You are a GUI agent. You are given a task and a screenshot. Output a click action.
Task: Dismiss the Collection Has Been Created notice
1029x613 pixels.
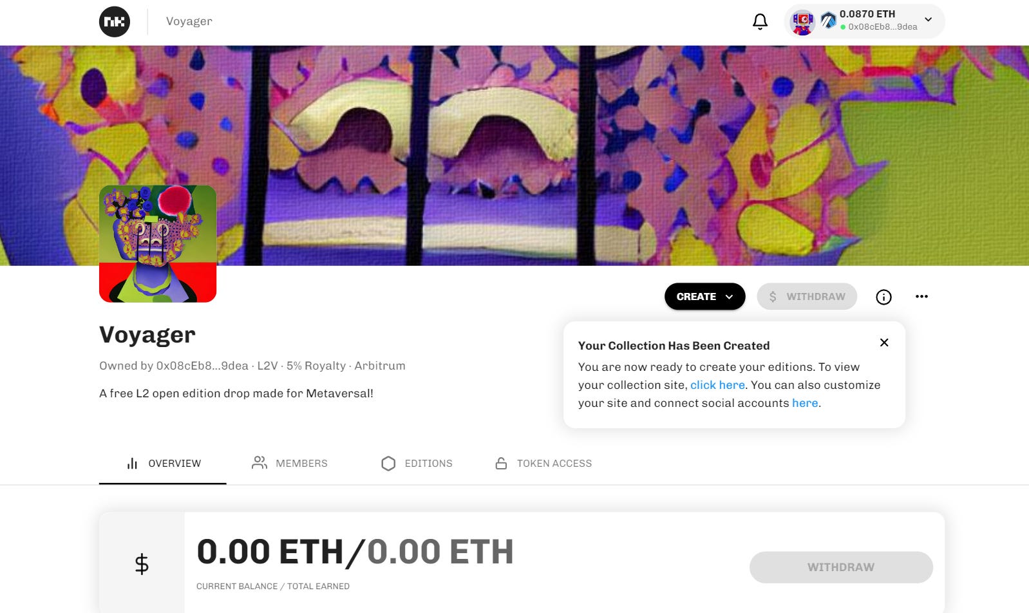tap(884, 343)
